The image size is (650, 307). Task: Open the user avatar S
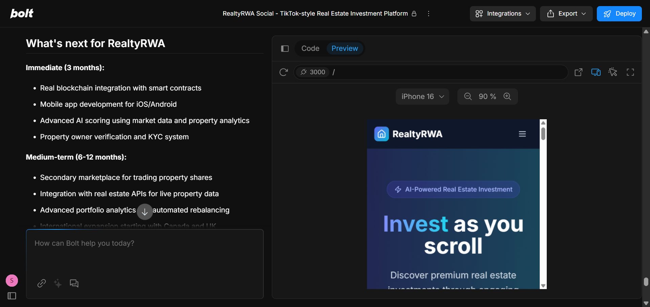point(12,281)
